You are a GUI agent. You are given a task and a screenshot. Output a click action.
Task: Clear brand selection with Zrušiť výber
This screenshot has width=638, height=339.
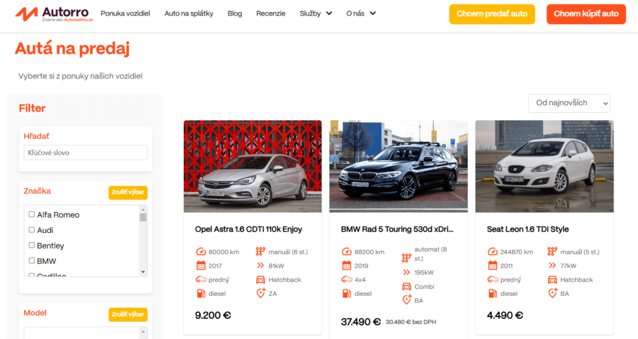point(128,193)
